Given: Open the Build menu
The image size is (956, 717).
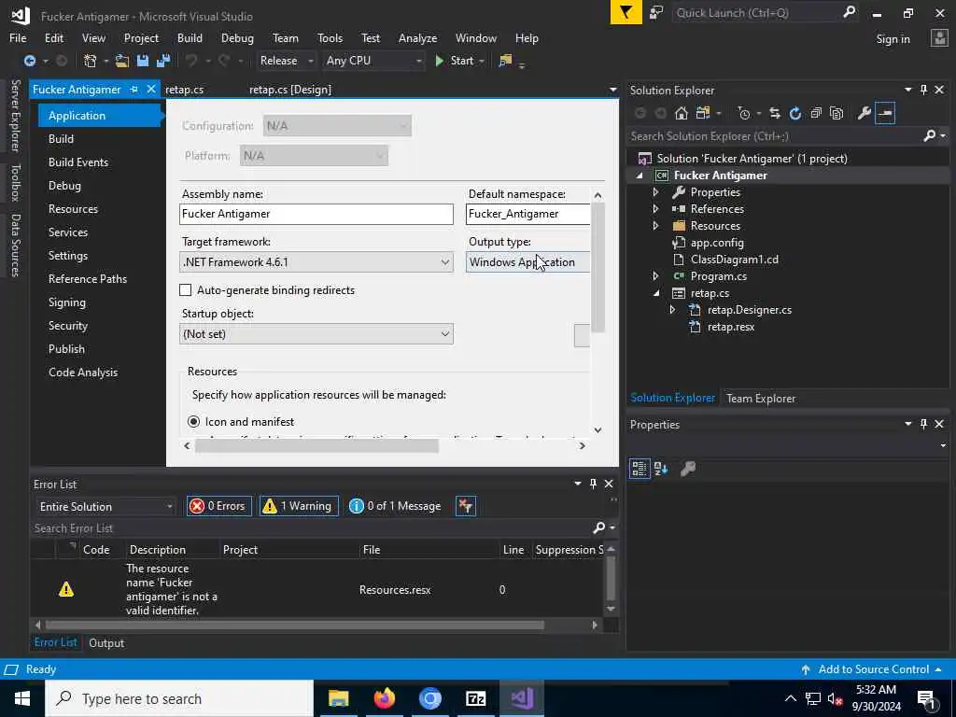Looking at the screenshot, I should tap(190, 37).
